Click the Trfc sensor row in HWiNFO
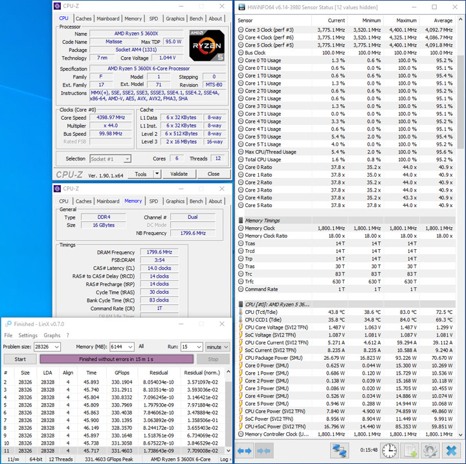This screenshot has width=466, height=464. [346, 282]
